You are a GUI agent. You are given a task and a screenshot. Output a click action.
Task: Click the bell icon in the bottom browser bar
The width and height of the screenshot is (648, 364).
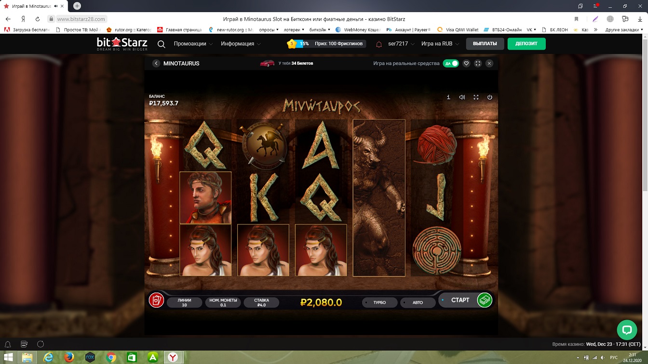pos(8,344)
